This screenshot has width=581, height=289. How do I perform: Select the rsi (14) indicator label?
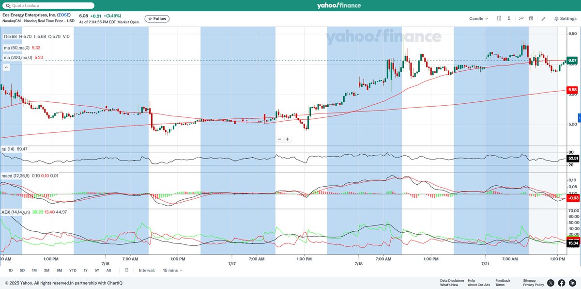[9, 149]
